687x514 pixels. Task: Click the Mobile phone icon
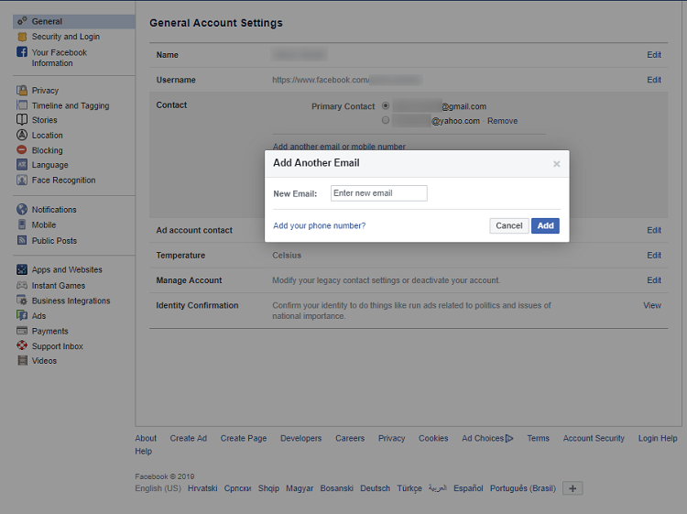tap(22, 224)
